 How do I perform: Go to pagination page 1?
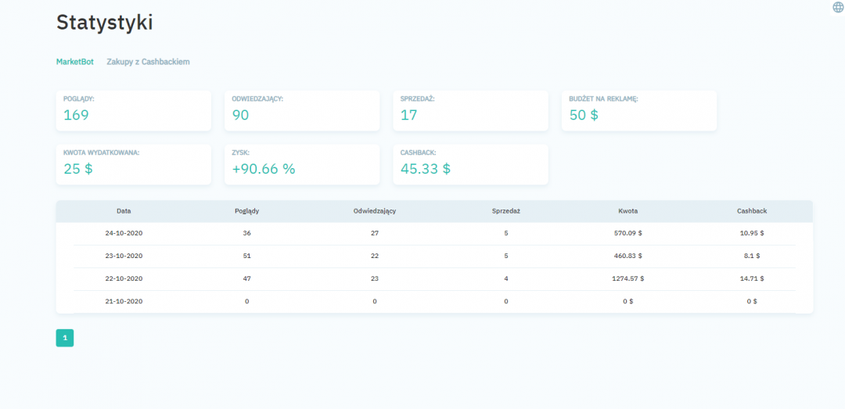(x=65, y=338)
